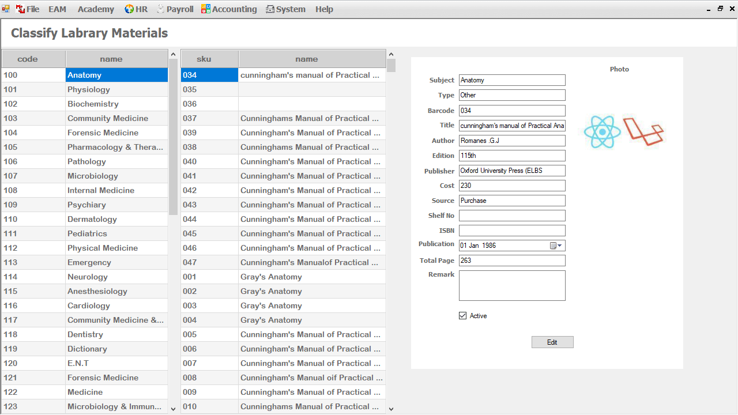This screenshot has height=415, width=738.
Task: Click the Edition field showing 115th
Action: click(512, 156)
